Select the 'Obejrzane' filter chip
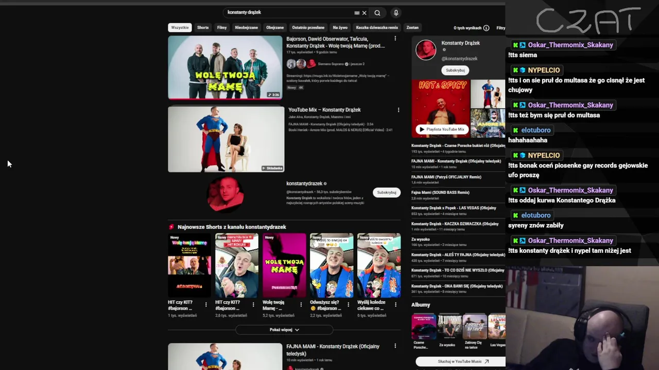The height and width of the screenshot is (370, 659). pyautogui.click(x=275, y=28)
